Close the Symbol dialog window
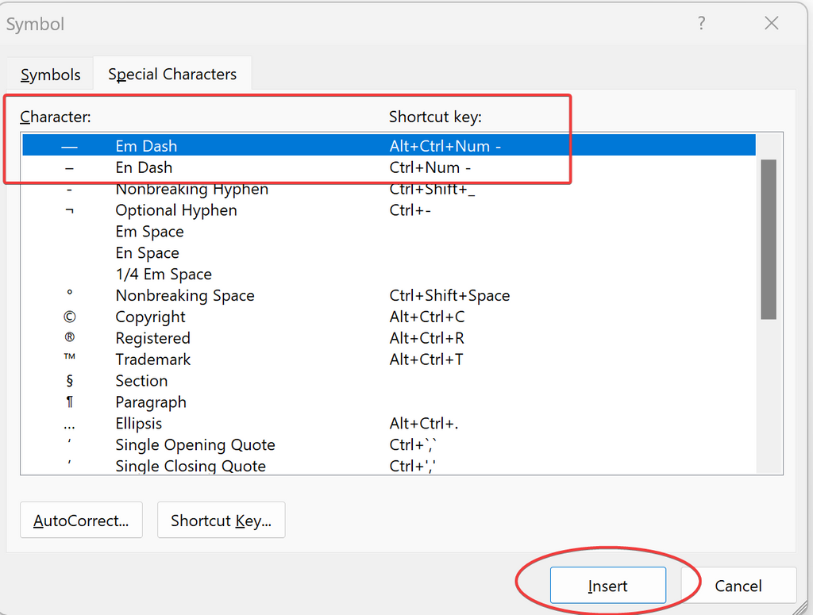The image size is (813, 615). click(771, 24)
